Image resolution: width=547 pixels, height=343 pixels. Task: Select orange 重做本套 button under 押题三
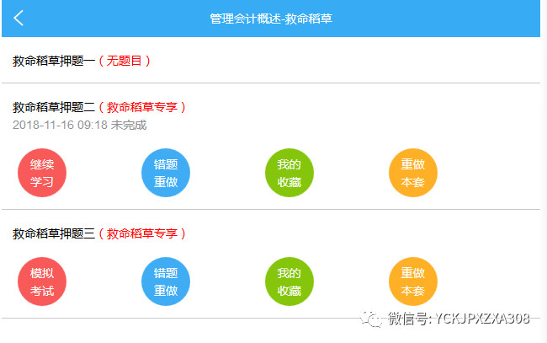click(x=413, y=281)
